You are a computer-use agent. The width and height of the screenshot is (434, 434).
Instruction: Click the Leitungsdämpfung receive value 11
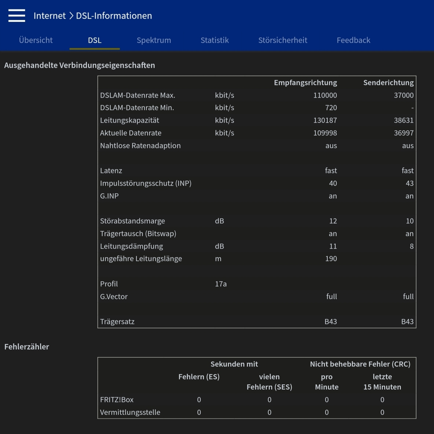coord(333,246)
